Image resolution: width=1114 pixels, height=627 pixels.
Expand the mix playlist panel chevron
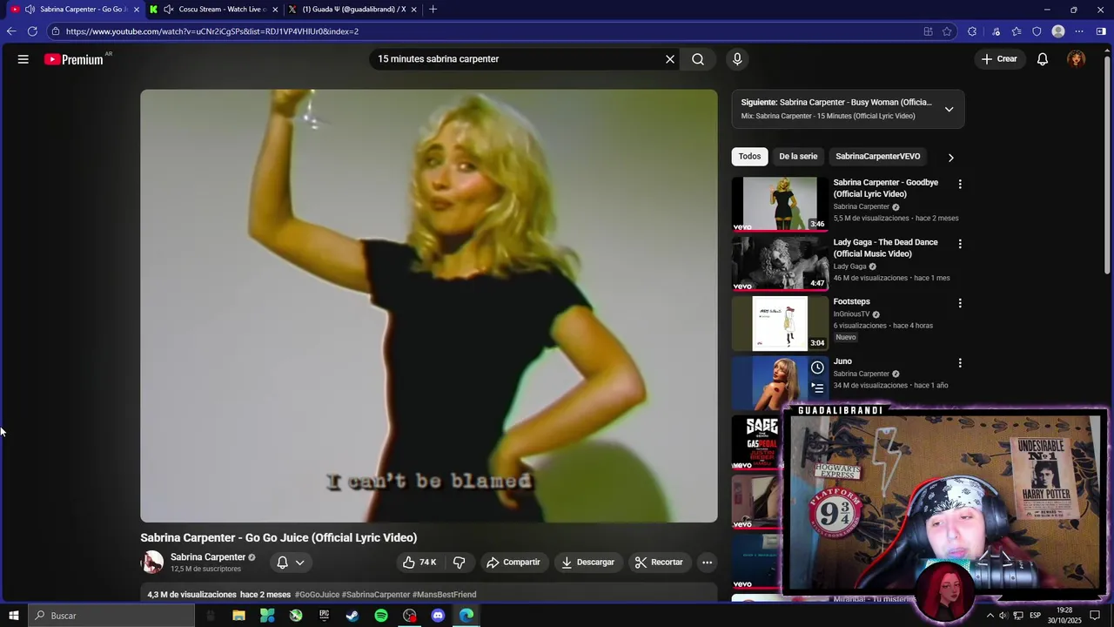coord(949,109)
